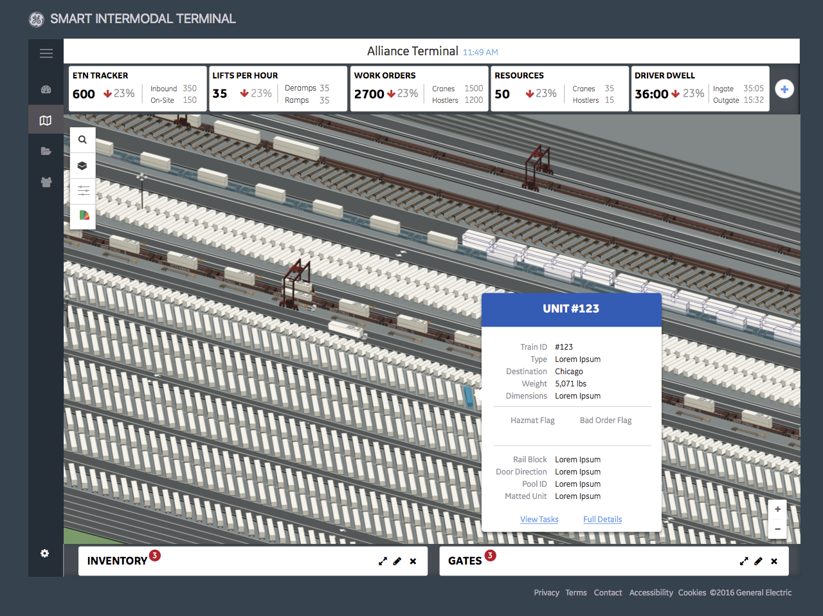Close the Inventory panel
The height and width of the screenshot is (616, 823).
[x=413, y=561]
